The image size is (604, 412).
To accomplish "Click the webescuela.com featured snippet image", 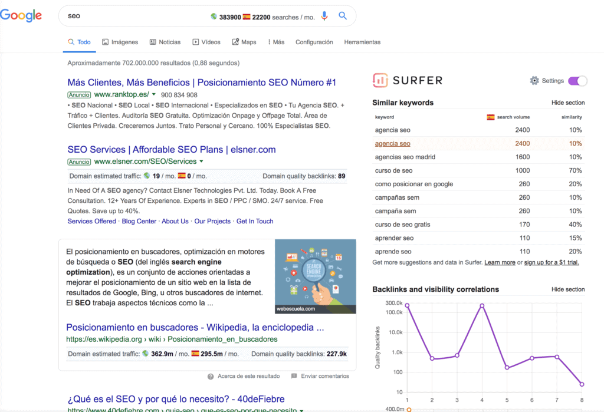I will (316, 276).
